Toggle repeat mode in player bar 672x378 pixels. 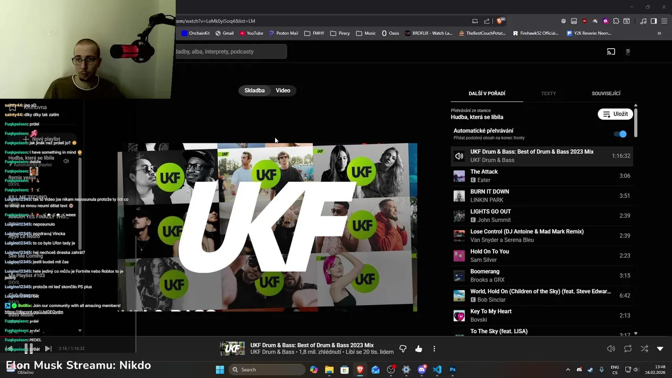(x=628, y=349)
